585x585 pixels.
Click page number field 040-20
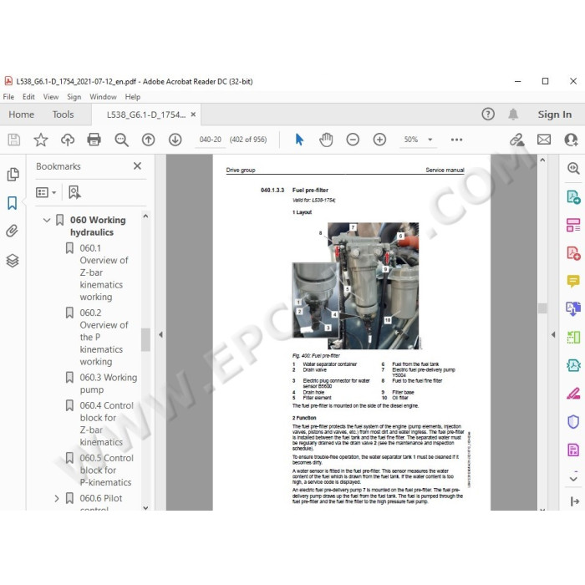[211, 140]
